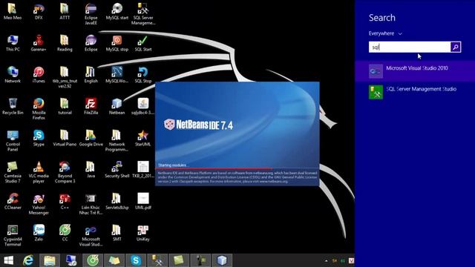Open File Explorer on the taskbar
Viewport: 475px width, 267px height.
(50, 260)
